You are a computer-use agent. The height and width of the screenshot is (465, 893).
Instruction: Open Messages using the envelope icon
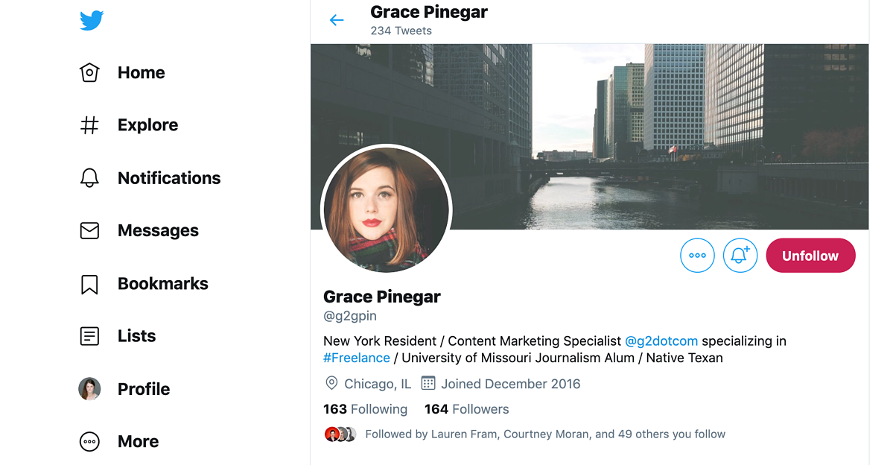tap(89, 230)
